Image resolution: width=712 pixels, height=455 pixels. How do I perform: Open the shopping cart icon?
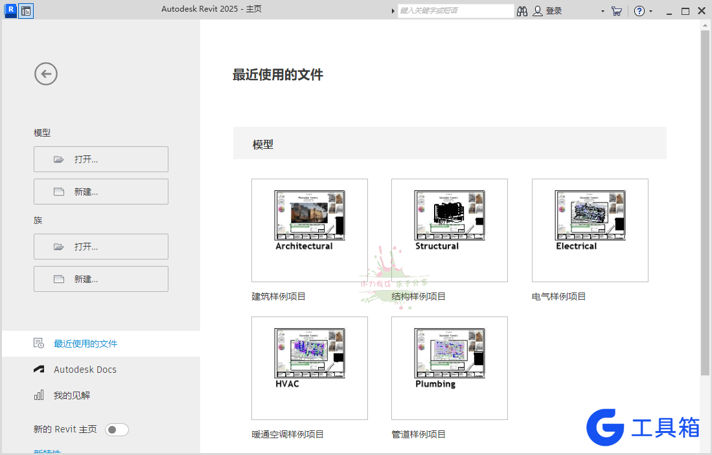click(x=616, y=11)
